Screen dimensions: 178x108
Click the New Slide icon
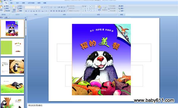point(14,7)
